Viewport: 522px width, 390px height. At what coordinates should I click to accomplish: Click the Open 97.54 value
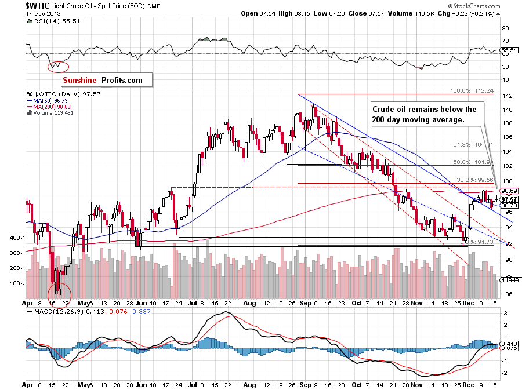pos(258,14)
